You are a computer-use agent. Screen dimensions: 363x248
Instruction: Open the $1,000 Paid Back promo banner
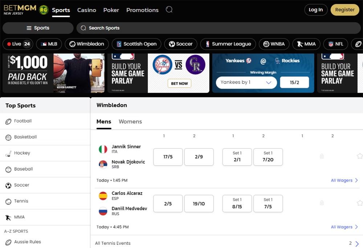pyautogui.click(x=53, y=73)
